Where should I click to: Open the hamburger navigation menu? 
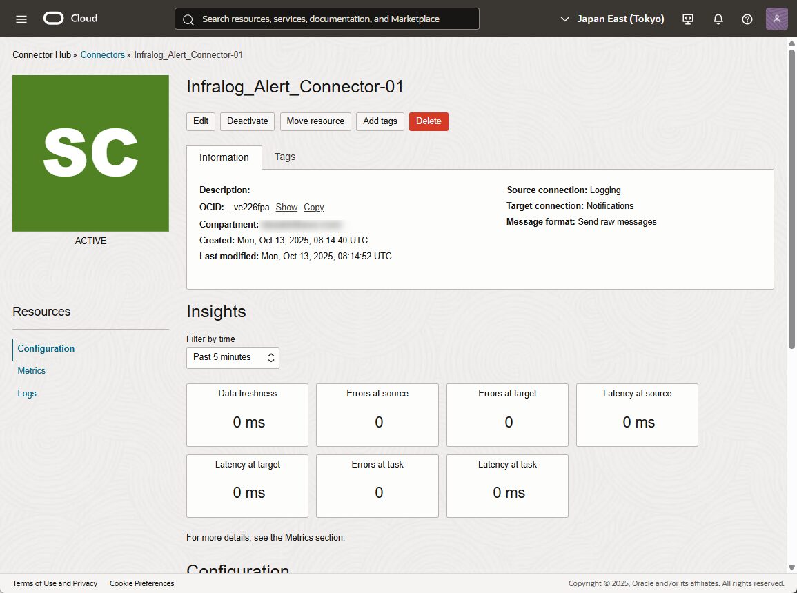tap(21, 19)
